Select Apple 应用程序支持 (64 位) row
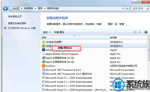 click(94, 62)
